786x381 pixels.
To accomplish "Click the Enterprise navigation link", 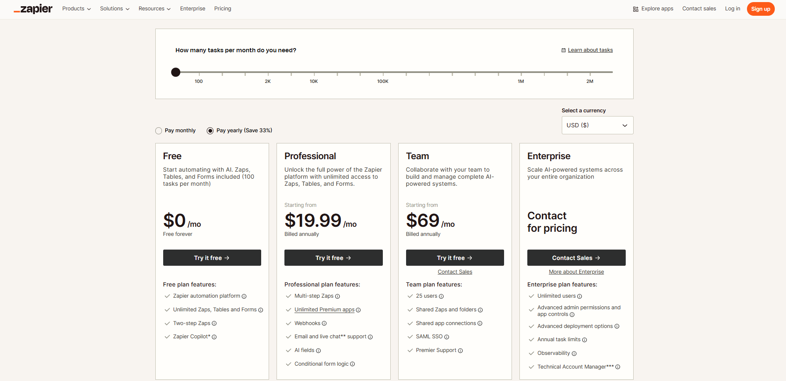I will (x=192, y=8).
